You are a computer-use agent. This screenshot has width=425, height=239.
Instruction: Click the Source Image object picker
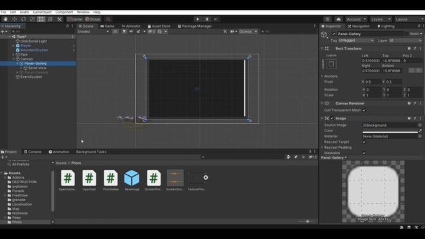[x=420, y=125]
